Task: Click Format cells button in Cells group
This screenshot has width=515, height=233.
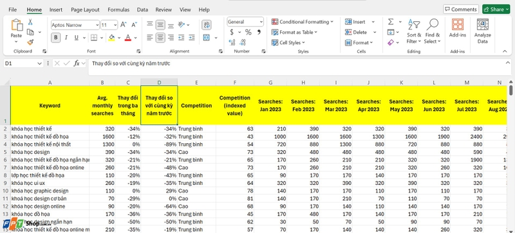Action: point(359,42)
